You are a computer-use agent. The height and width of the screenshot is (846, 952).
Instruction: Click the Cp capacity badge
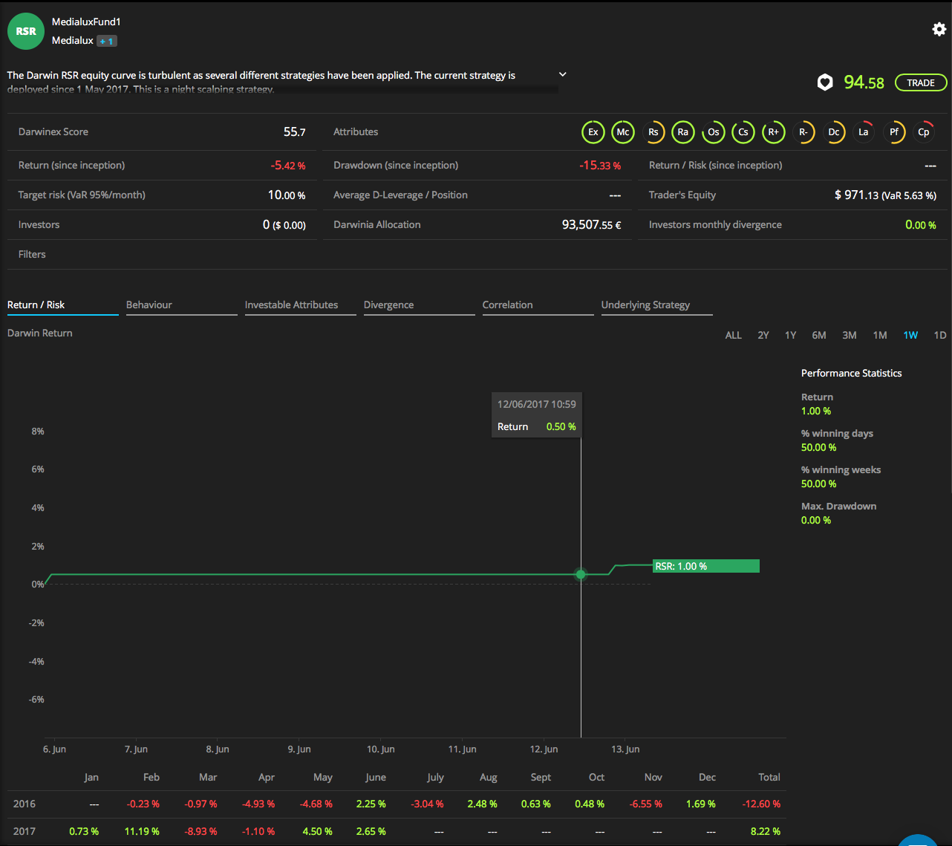(924, 132)
